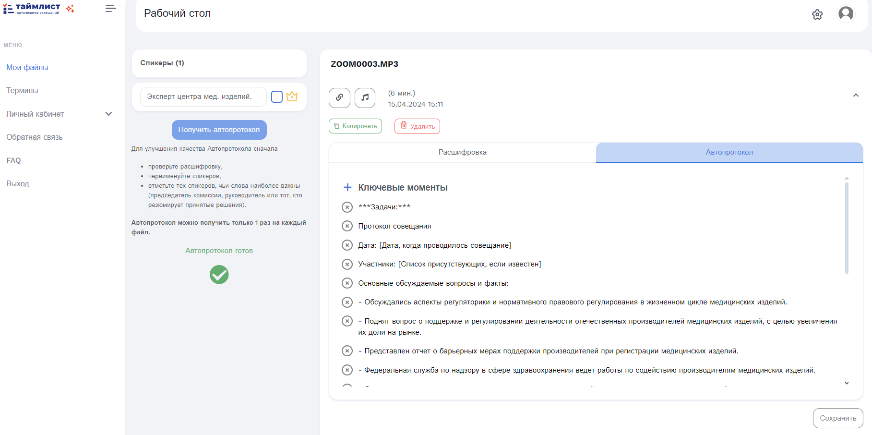Screen dimensions: 872x435
Task: Click the speaker name input field
Action: [203, 97]
